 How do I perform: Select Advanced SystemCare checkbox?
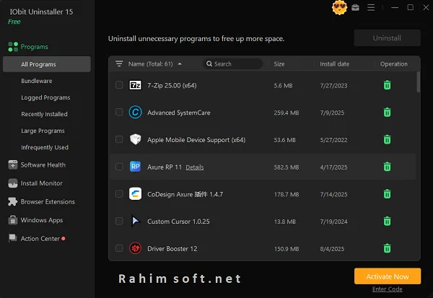(x=119, y=113)
